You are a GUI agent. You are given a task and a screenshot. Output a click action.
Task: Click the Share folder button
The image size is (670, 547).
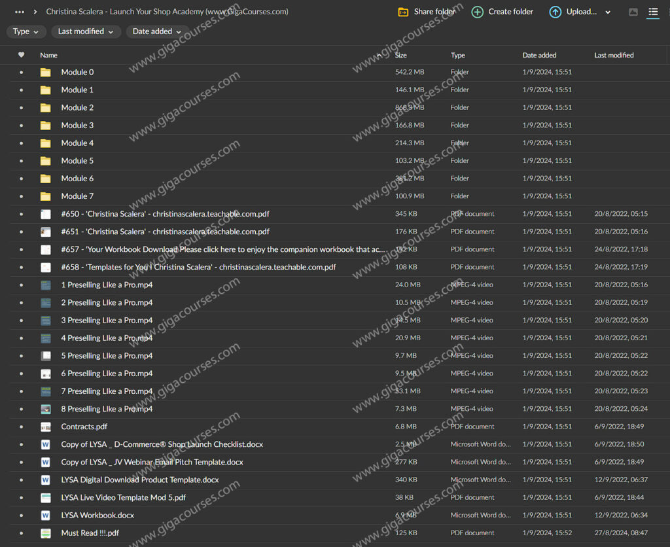coord(427,12)
